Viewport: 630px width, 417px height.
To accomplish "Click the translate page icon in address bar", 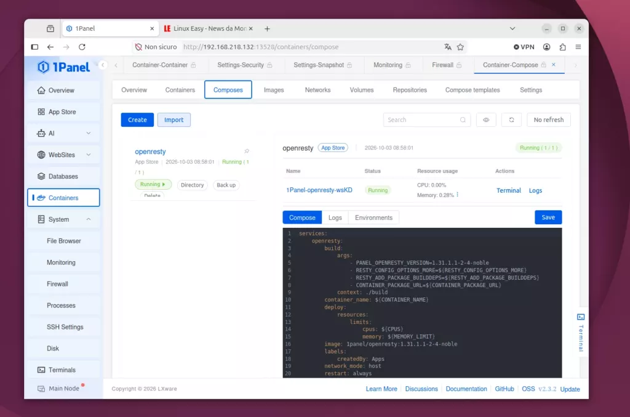I will coord(448,47).
